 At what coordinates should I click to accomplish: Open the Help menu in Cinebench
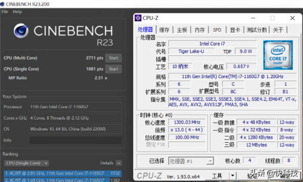pos(17,12)
